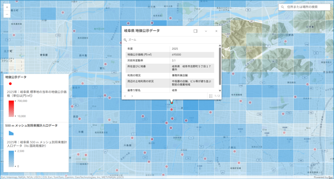This screenshot has height=179, width=334.
Task: Click the blue population gradient ramp in legend
Action: pyautogui.click(x=11, y=159)
